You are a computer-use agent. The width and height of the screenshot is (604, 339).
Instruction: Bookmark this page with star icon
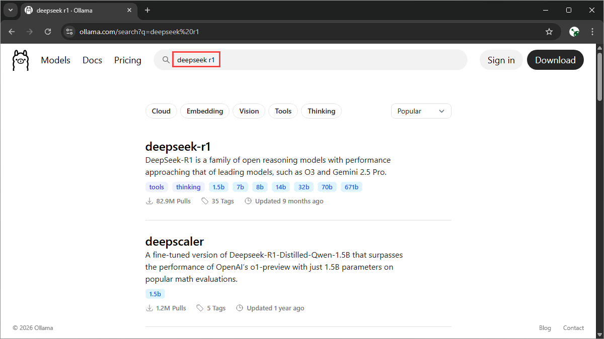[549, 32]
